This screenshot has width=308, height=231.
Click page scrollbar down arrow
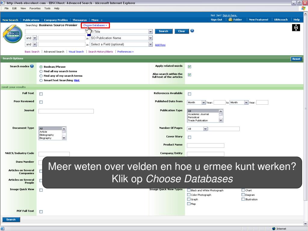point(306,223)
